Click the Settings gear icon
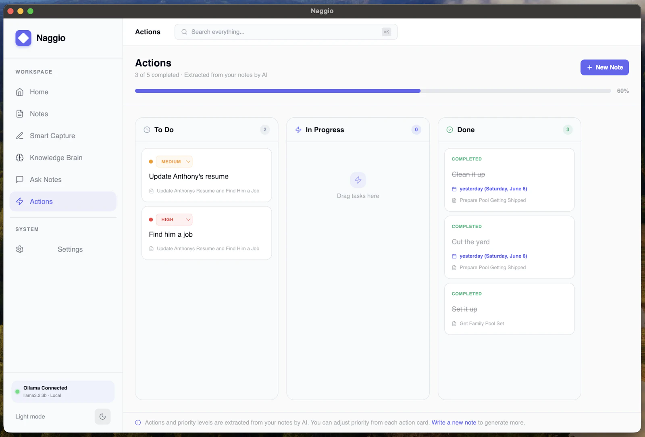This screenshot has height=437, width=645. pos(20,249)
